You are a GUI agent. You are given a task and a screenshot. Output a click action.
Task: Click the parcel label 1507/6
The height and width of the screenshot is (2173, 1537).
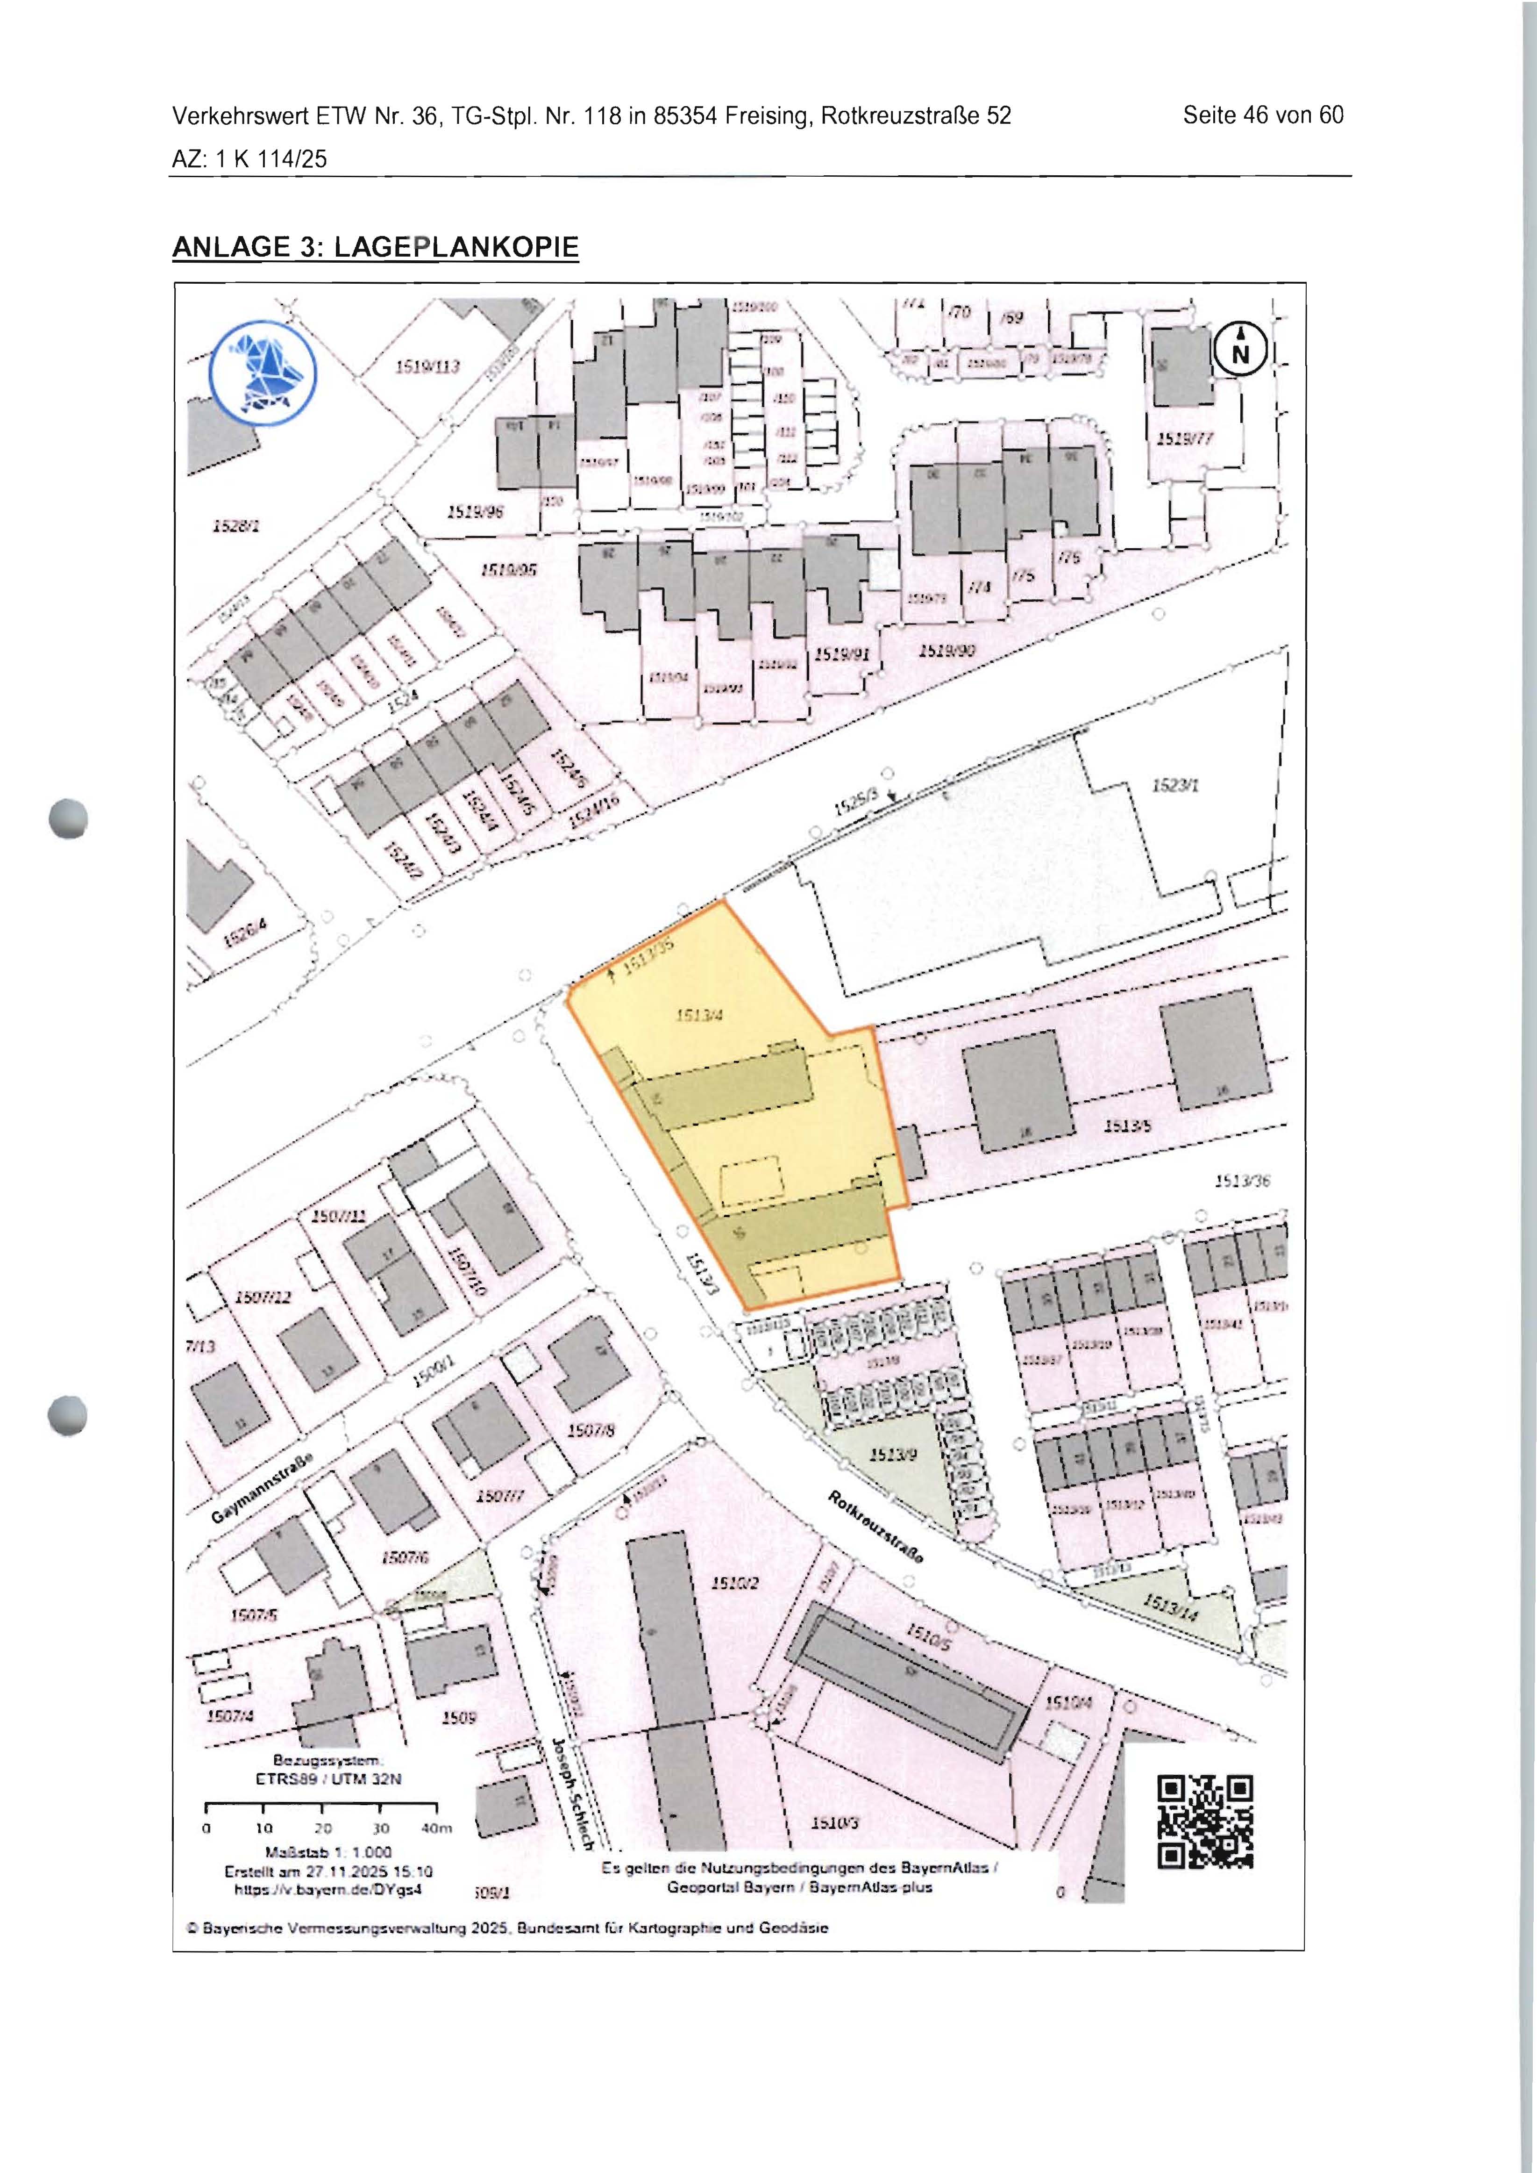pyautogui.click(x=405, y=1557)
